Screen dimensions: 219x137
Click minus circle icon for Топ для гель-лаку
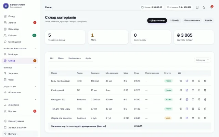pyautogui.click(x=199, y=109)
